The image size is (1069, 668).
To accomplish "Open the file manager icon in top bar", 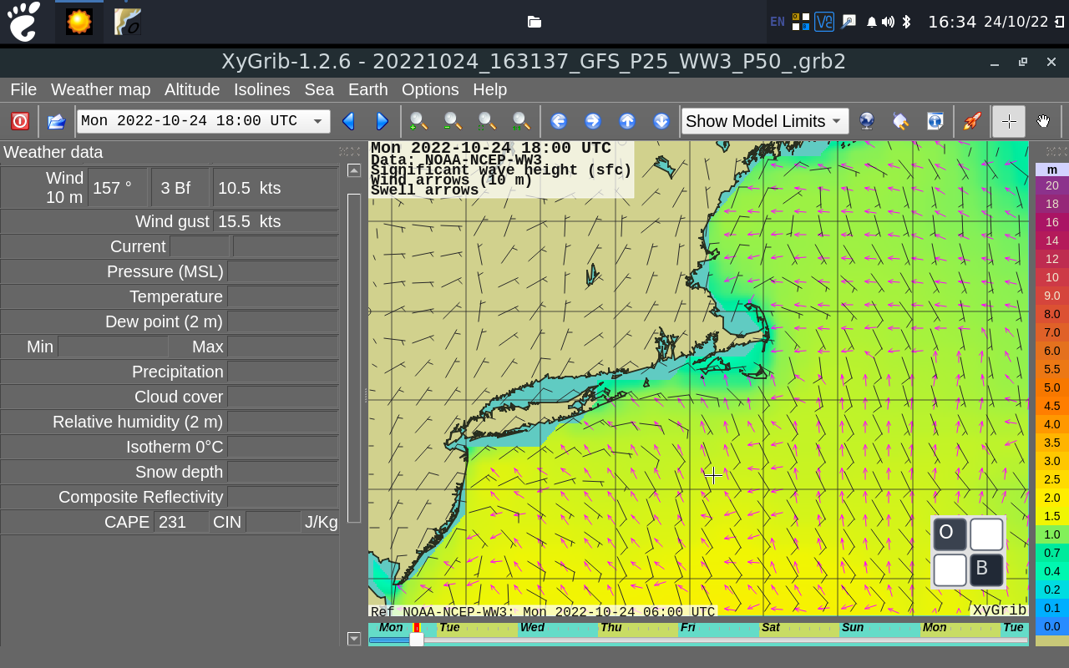I will [x=534, y=22].
